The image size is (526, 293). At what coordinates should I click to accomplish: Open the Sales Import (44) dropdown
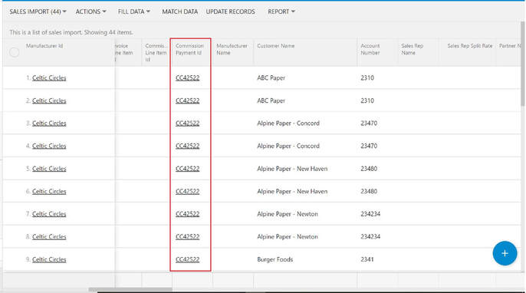(38, 12)
